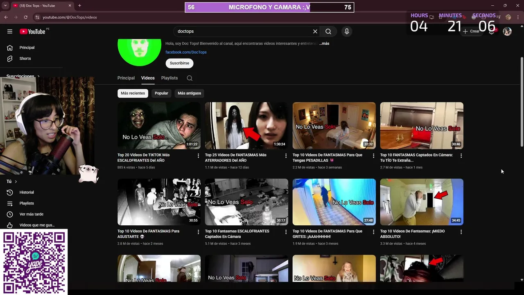Open options menu for Top 20 TIKTOK video
The height and width of the screenshot is (295, 524).
(x=198, y=156)
